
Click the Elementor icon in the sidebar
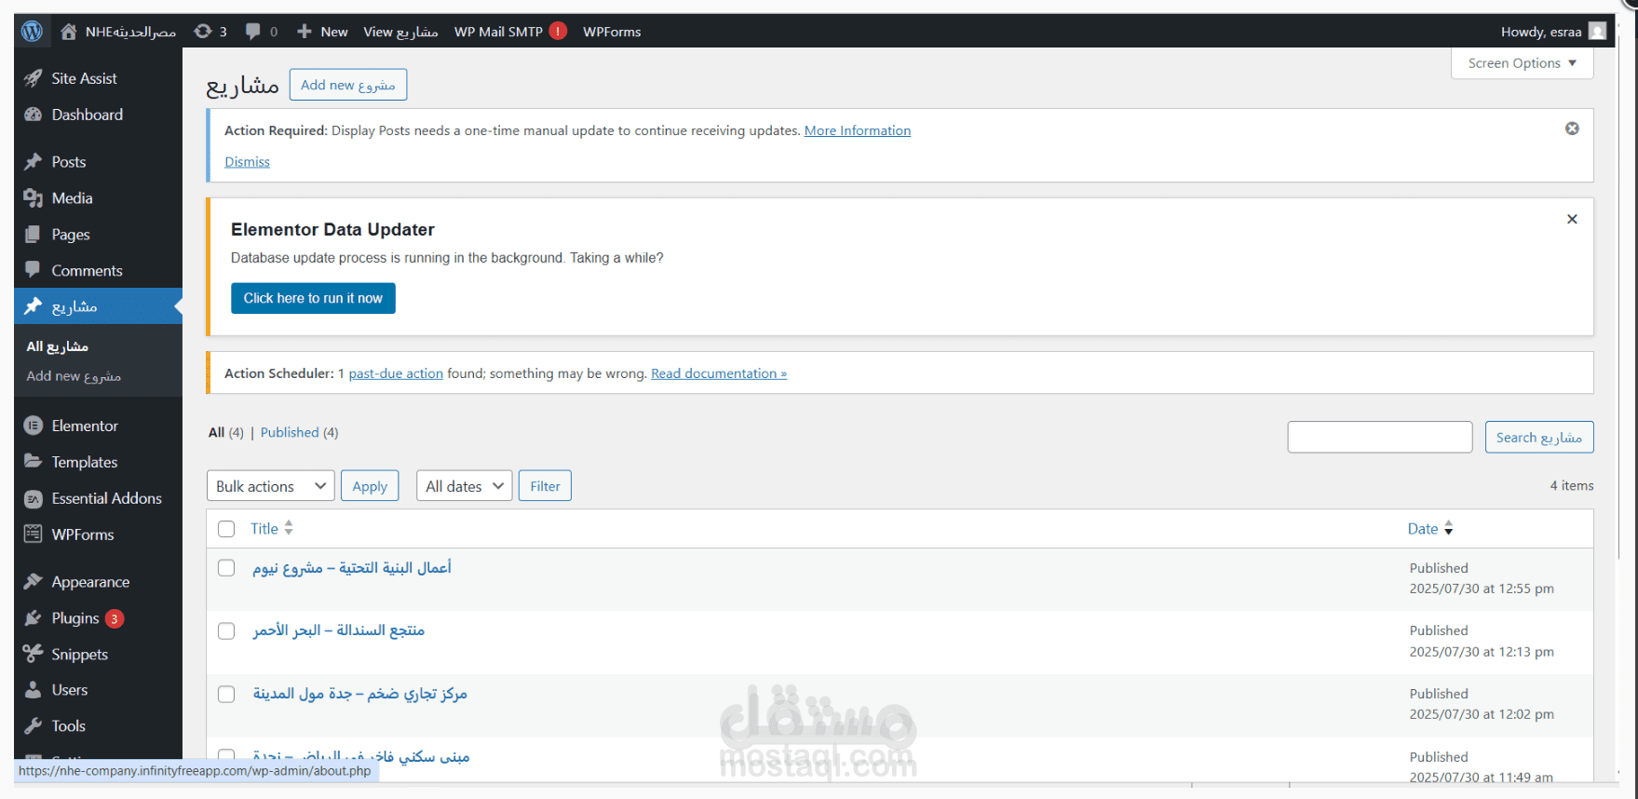coord(34,426)
